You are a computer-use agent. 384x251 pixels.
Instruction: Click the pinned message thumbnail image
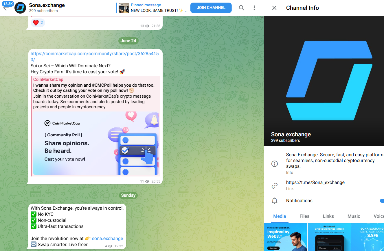124,8
